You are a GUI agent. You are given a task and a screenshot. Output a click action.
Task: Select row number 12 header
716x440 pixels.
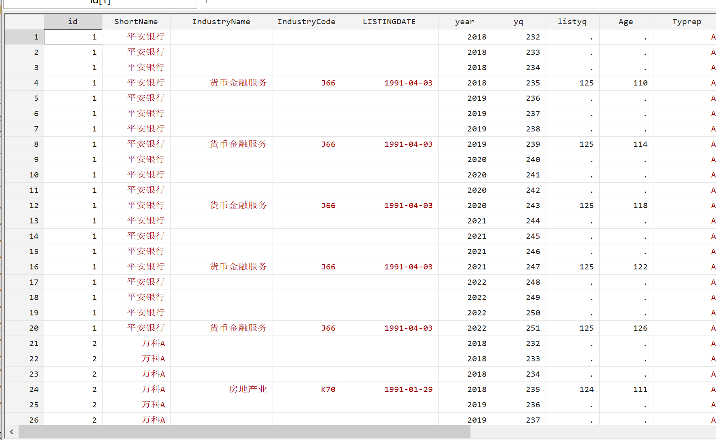(x=24, y=206)
